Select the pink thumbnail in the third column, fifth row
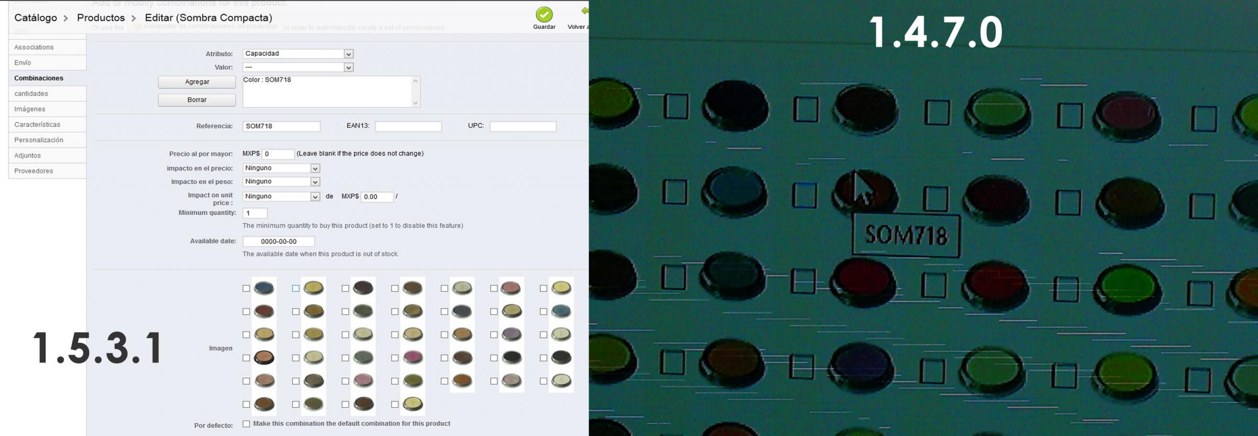 363,381
